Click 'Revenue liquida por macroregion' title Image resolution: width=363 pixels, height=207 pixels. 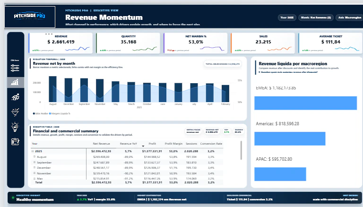293,64
